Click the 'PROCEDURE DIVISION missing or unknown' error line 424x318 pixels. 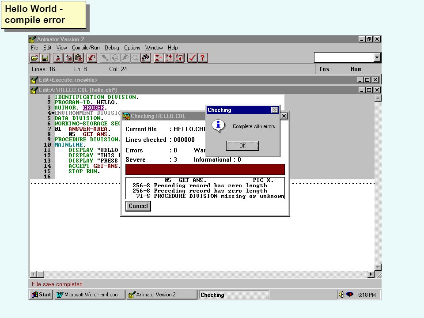coord(210,196)
